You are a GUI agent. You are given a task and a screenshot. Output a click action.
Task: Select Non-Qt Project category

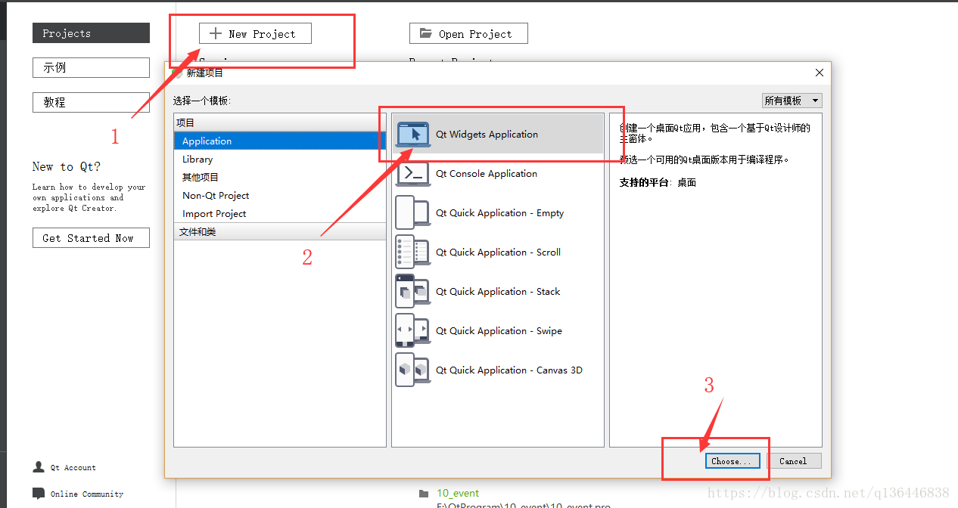(x=280, y=195)
